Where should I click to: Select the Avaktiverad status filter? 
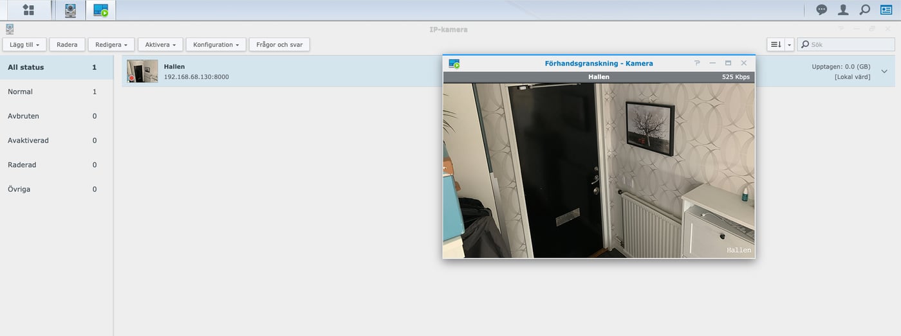click(x=57, y=140)
